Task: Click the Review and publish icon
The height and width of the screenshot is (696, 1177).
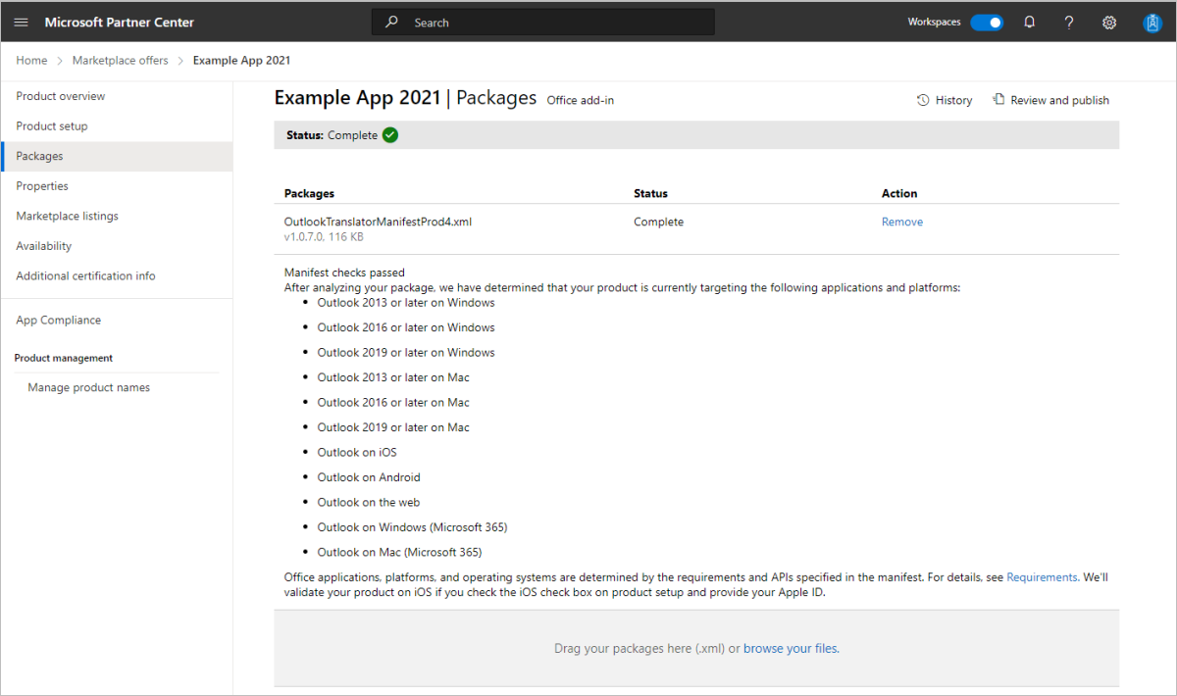Action: tap(998, 100)
